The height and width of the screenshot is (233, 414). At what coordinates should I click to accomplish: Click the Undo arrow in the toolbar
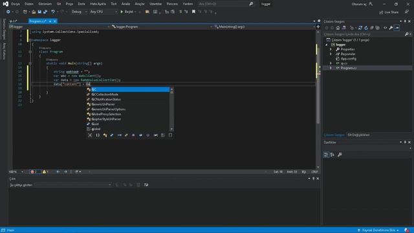53,12
